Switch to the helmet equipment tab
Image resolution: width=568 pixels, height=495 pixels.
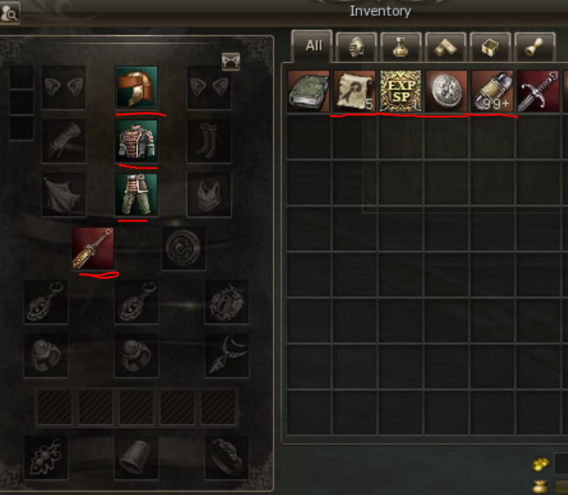[x=356, y=47]
